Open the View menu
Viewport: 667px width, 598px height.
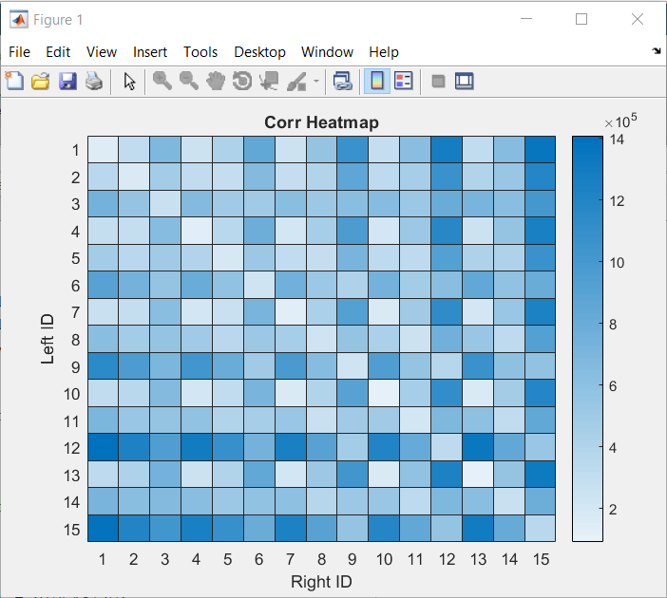(102, 52)
